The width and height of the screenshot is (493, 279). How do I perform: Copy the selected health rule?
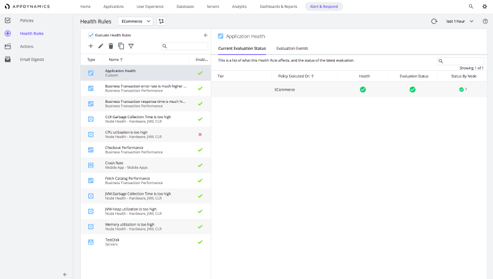click(121, 46)
